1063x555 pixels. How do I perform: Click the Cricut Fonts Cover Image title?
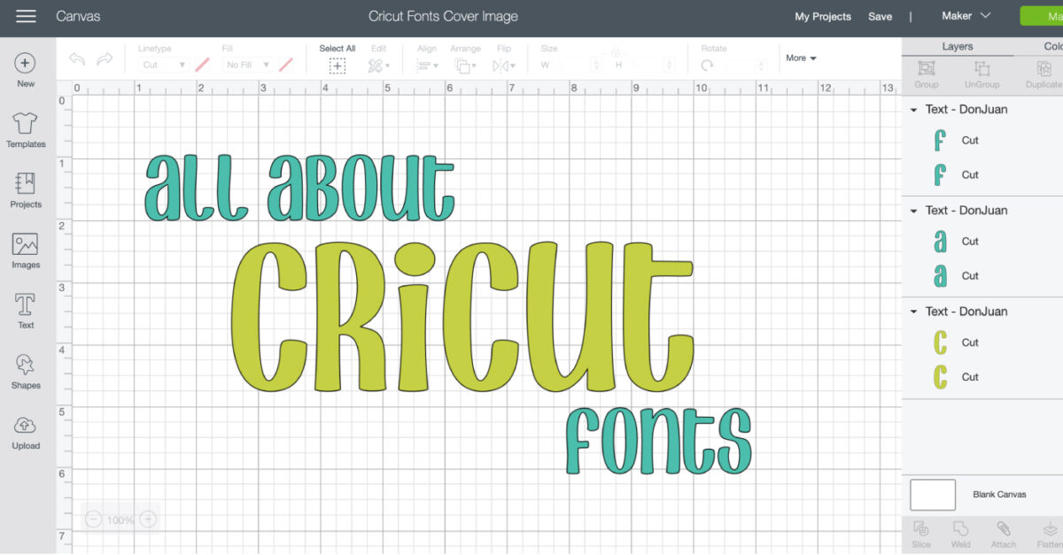(443, 17)
